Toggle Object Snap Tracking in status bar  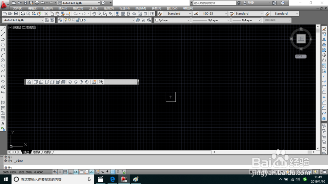(92, 172)
